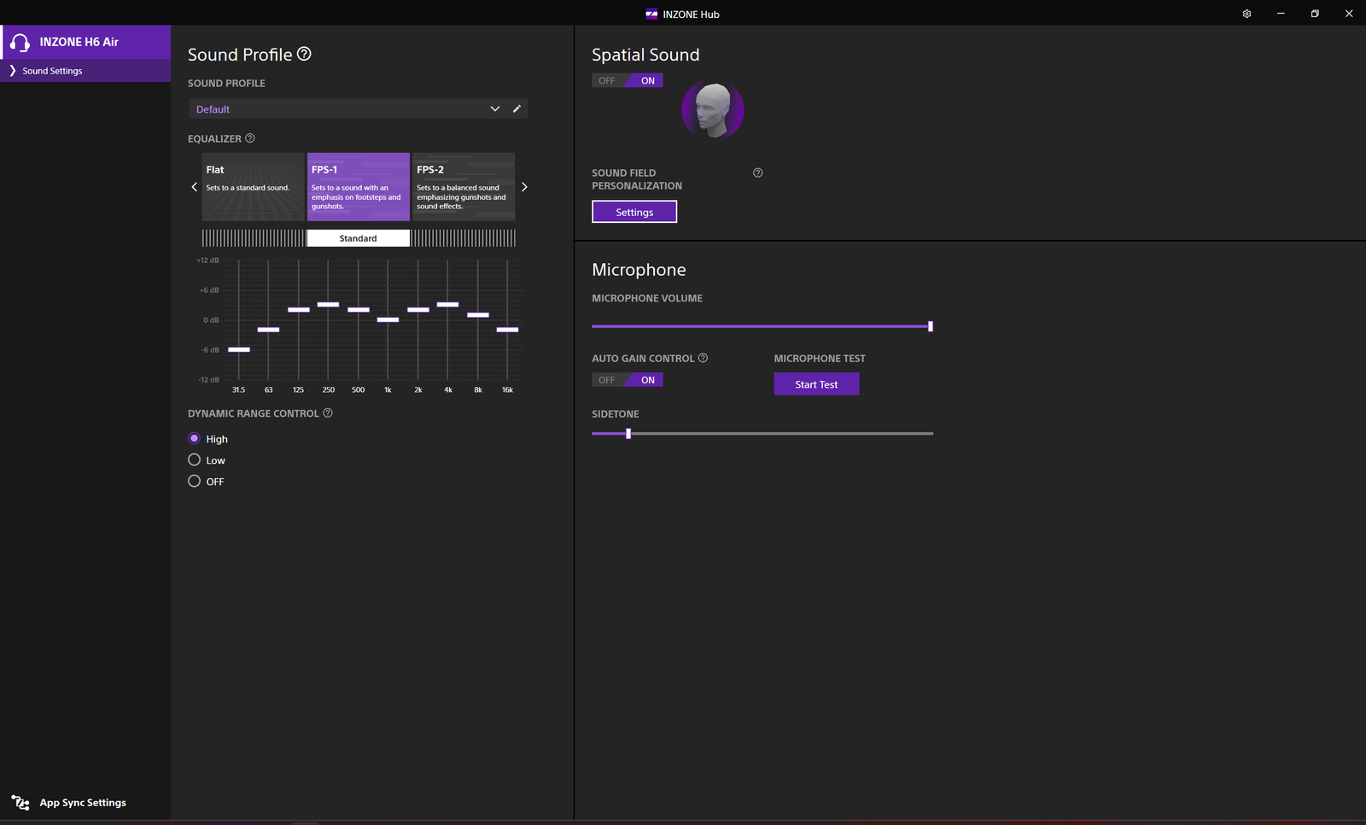Show previous equalizer presets with left arrow
This screenshot has width=1366, height=825.
coord(195,187)
